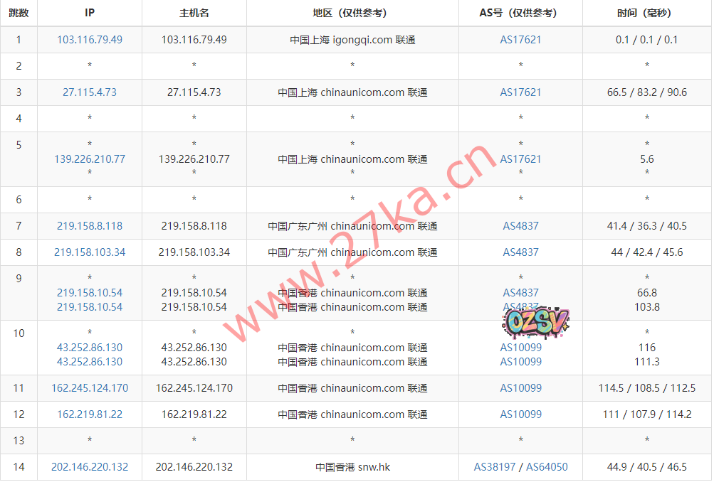Screen dimensions: 714x482
Task: Select the 时间（毫秒）column header
Action: pyautogui.click(x=646, y=13)
